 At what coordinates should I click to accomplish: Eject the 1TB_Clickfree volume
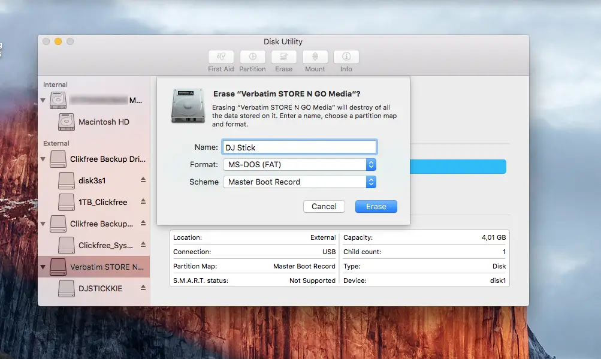[143, 201]
